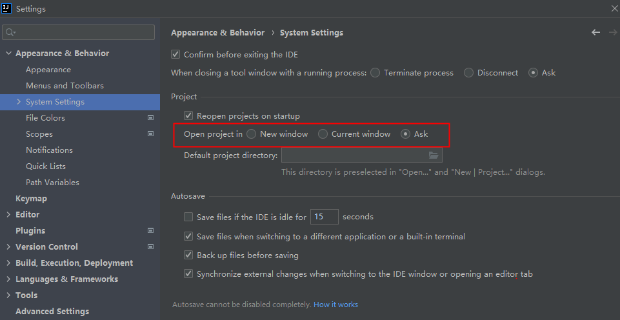The image size is (620, 320).
Task: Open Menus and Toolbars settings
Action: coord(65,86)
